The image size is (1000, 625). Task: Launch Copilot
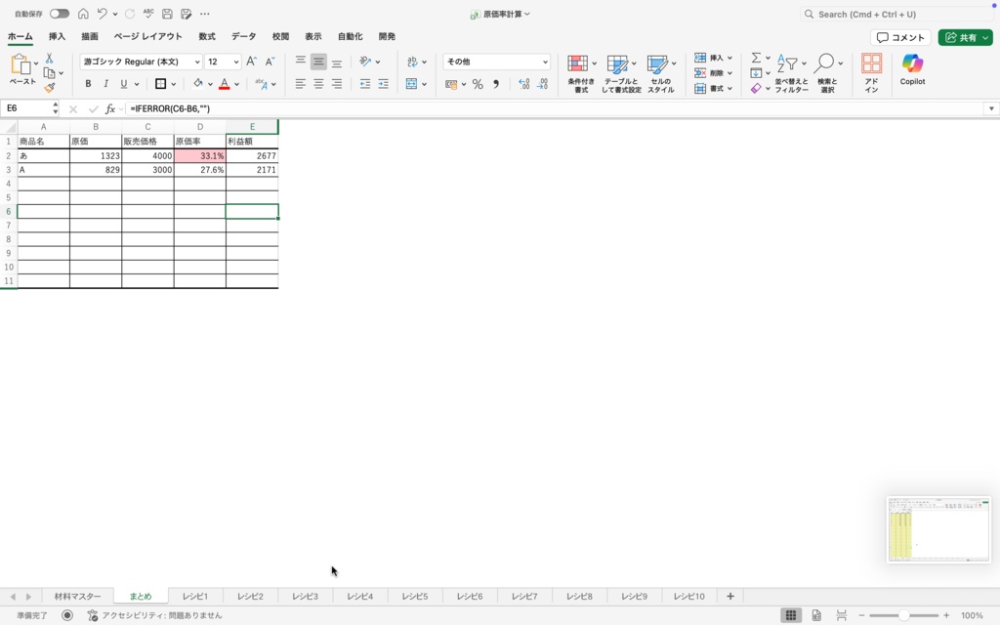coord(913,69)
